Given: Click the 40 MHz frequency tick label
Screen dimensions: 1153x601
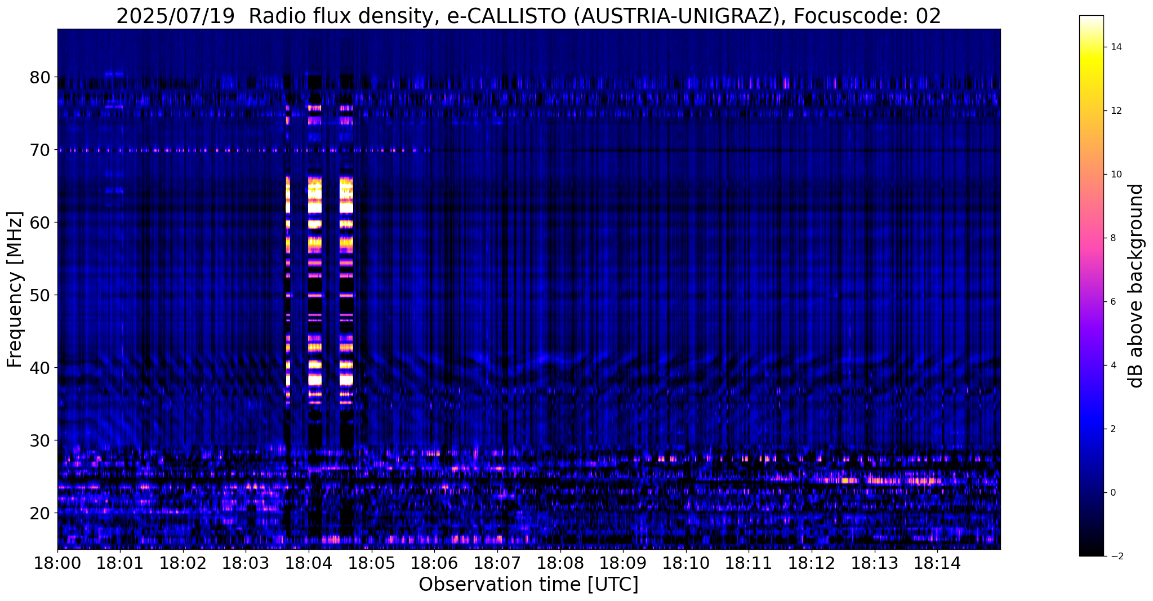Looking at the screenshot, I should 39,368.
